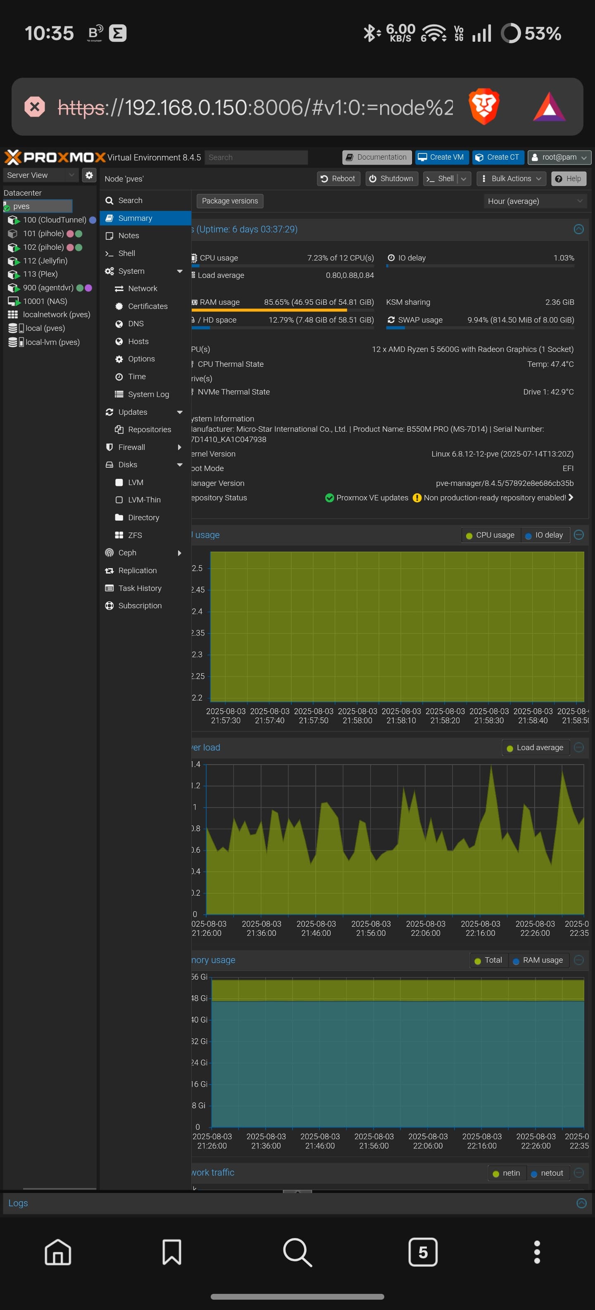Tap the browser search magnifier icon
Image resolution: width=595 pixels, height=1310 pixels.
pyautogui.click(x=297, y=1252)
